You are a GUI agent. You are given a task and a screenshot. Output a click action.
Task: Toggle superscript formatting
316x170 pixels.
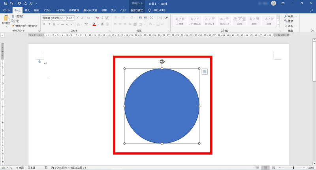pyautogui.click(x=72, y=24)
